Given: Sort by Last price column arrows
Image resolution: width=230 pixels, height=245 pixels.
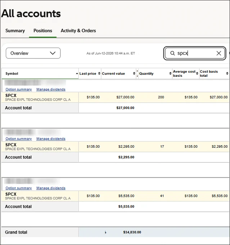Looking at the screenshot, I should [99, 73].
